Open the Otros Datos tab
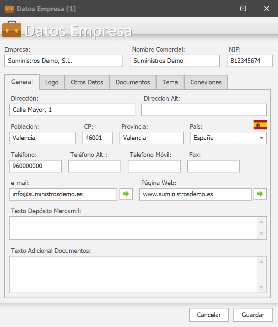The image size is (278, 327). [x=87, y=82]
